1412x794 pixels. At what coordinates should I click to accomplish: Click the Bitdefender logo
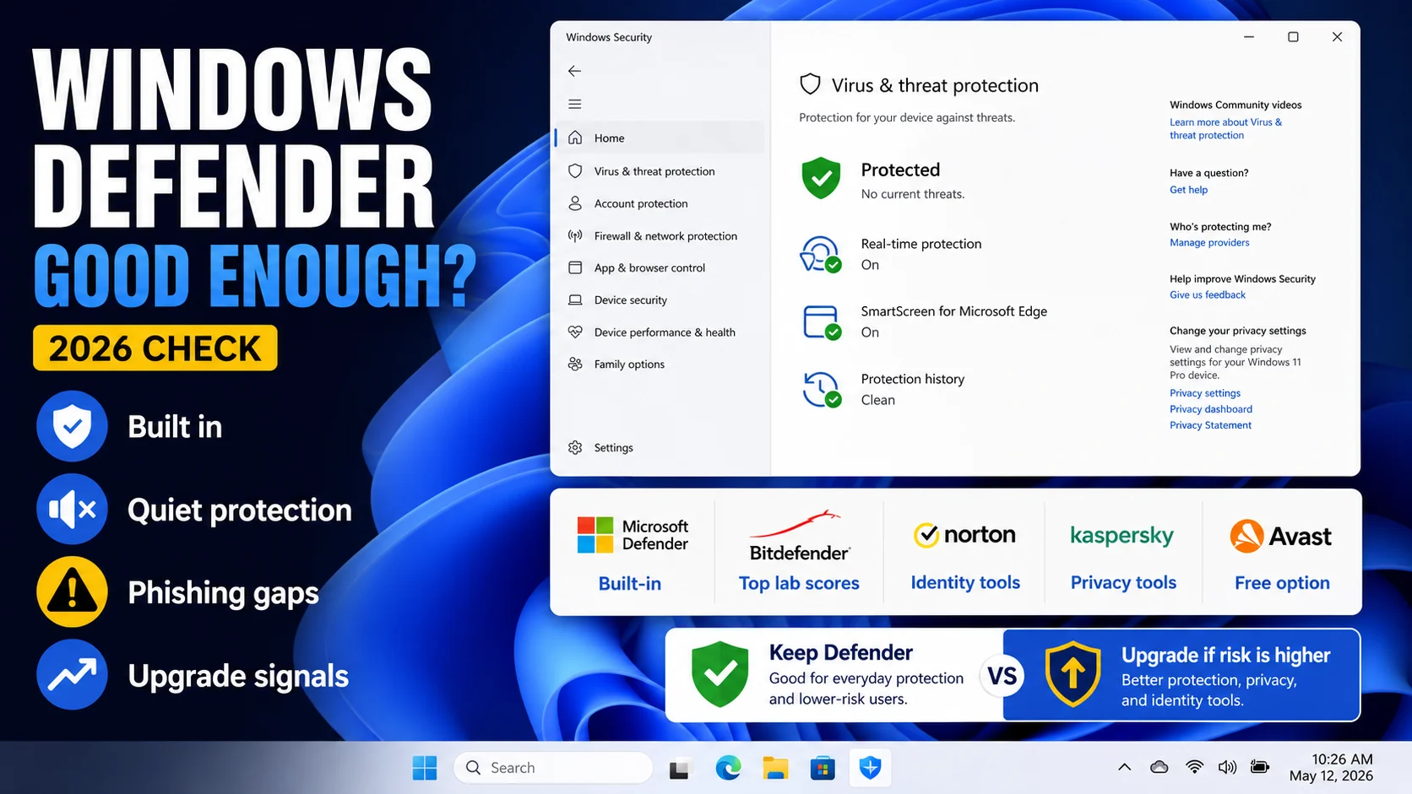tap(799, 537)
